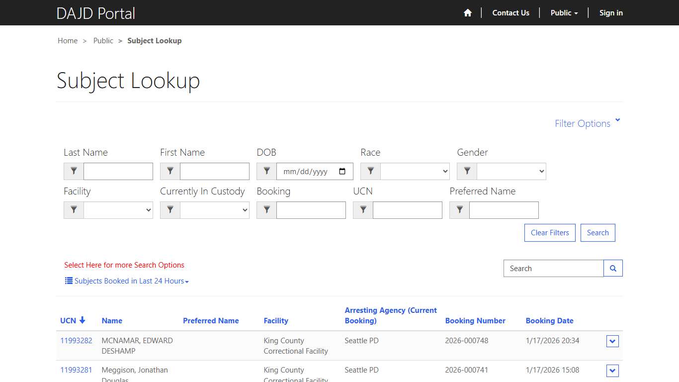Click the filter funnel icon beside DOB

pos(266,171)
